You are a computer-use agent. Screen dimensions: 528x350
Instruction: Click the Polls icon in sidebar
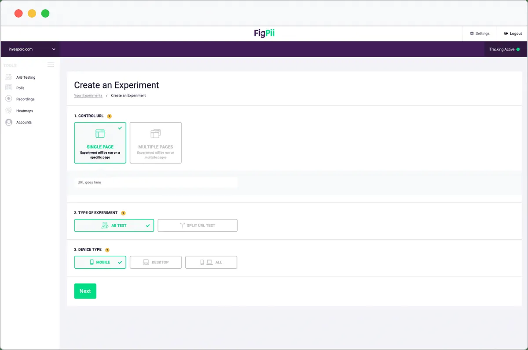point(8,88)
